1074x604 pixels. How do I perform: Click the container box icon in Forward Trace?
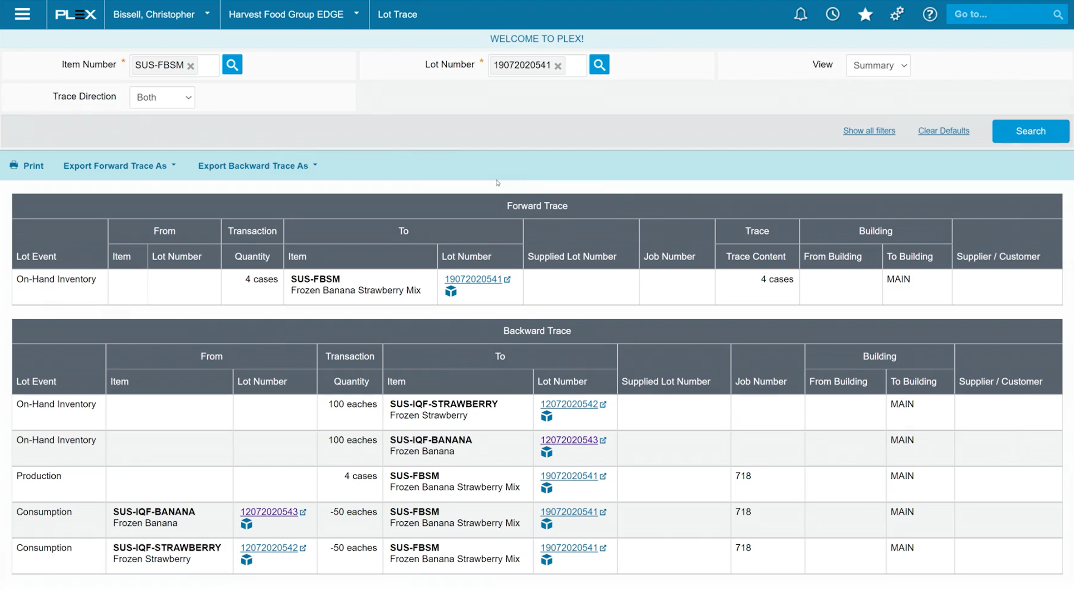[451, 291]
